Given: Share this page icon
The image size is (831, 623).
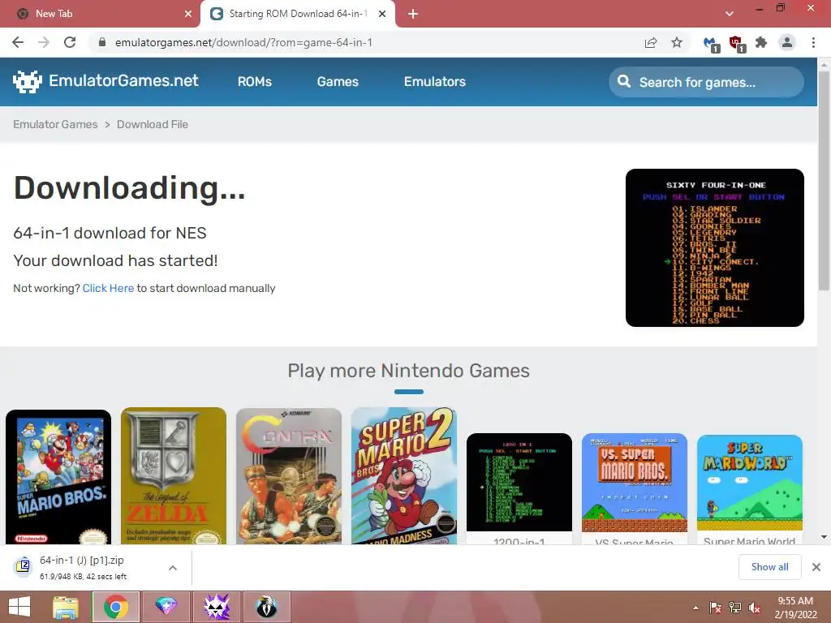Looking at the screenshot, I should point(651,42).
